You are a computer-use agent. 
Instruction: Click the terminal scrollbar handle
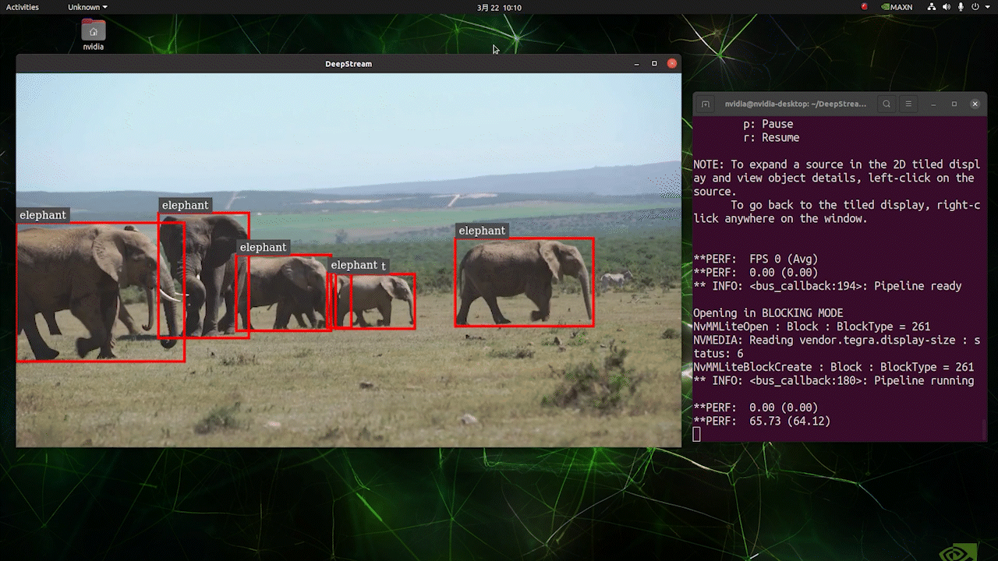(984, 429)
